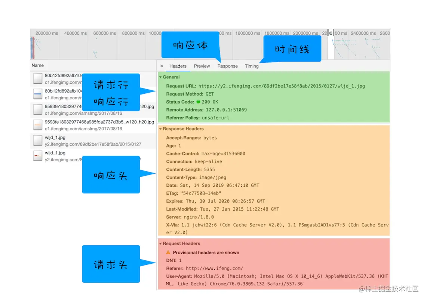This screenshot has width=427, height=301.
Task: Click the 200000 ms timeline tick
Action: point(47,33)
